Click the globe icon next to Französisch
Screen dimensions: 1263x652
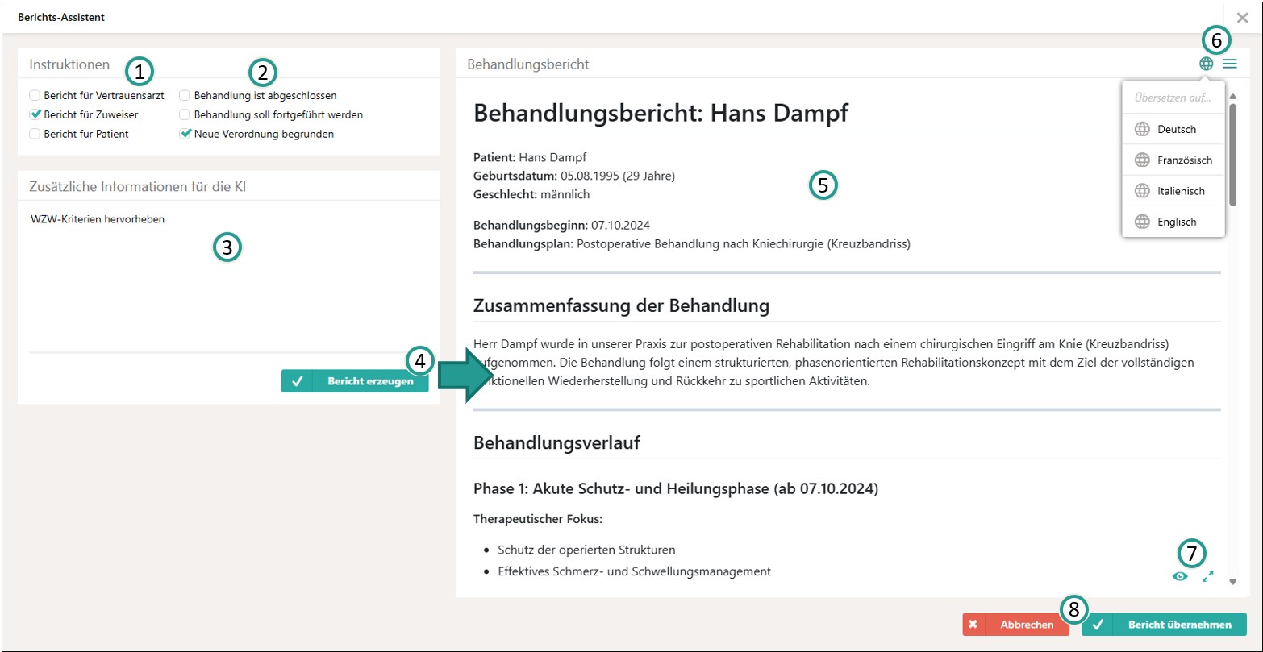point(1141,160)
